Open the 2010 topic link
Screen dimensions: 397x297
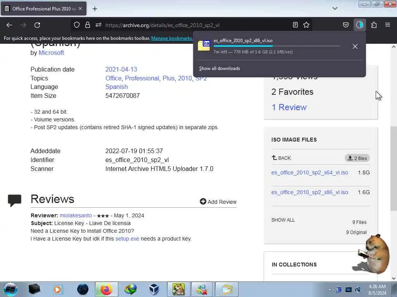click(x=185, y=78)
